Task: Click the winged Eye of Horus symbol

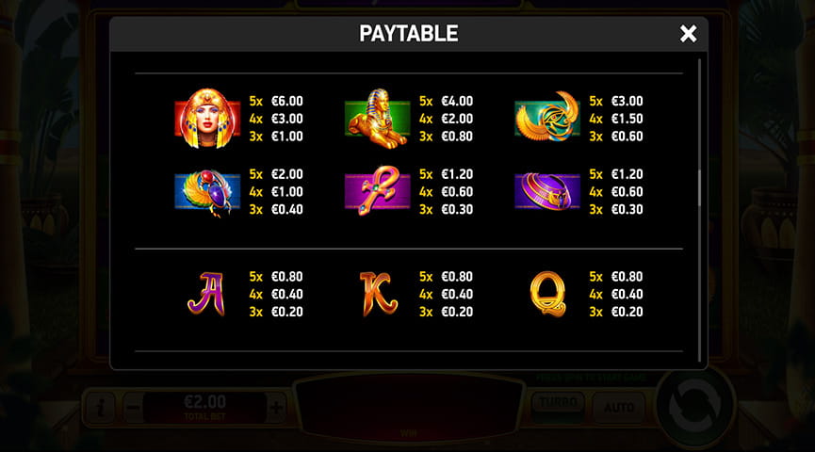Action: [x=547, y=117]
